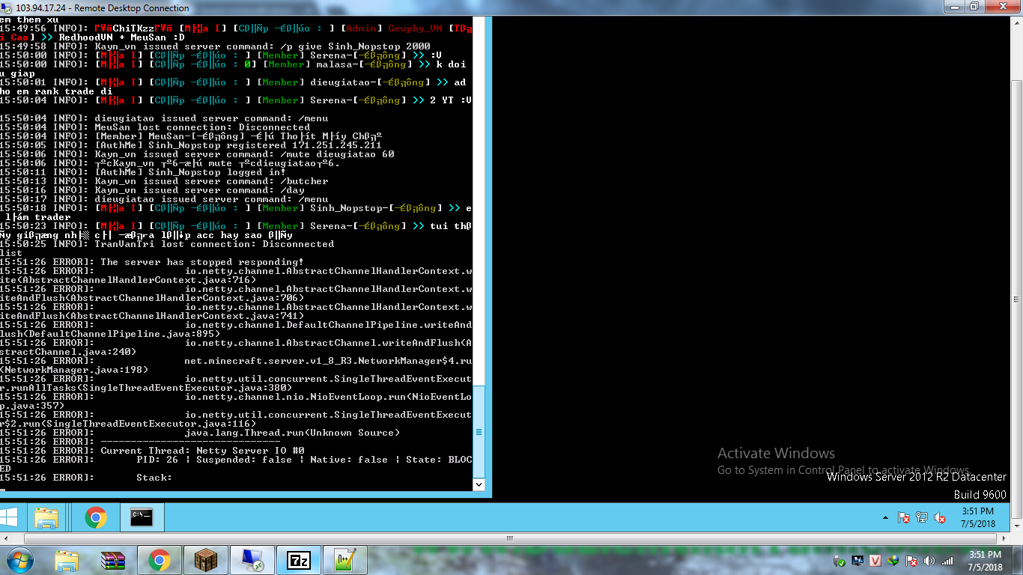
Task: Select the '/mute dieugiatao 60' command line
Action: click(197, 154)
